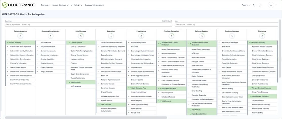
Task: Select Local Storage Discovery technique
Action: click(262, 96)
